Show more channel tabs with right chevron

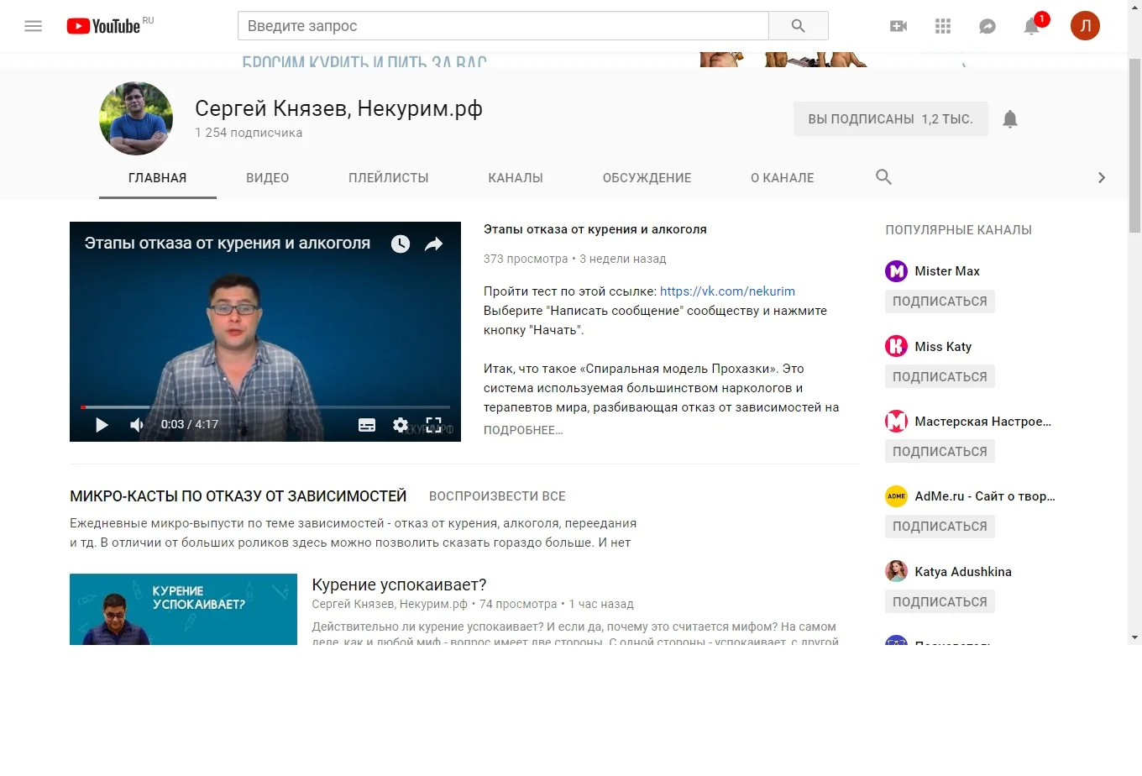[x=1102, y=178]
